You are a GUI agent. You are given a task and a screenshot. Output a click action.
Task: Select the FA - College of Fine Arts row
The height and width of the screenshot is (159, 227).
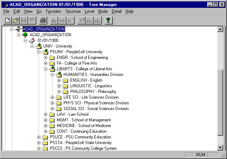pos(77,63)
